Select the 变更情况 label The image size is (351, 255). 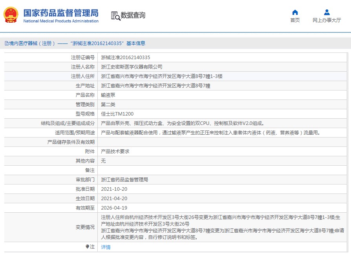pyautogui.click(x=85, y=227)
